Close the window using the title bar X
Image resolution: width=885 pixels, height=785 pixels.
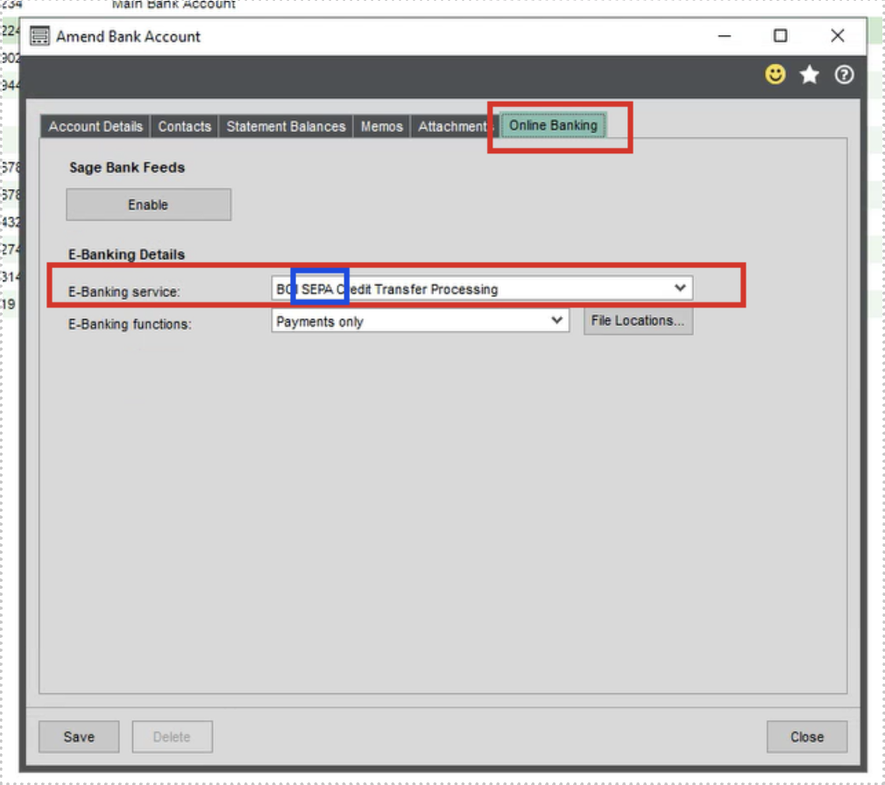tap(838, 36)
